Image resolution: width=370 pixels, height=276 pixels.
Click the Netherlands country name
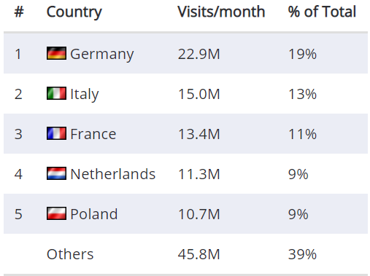tap(113, 174)
